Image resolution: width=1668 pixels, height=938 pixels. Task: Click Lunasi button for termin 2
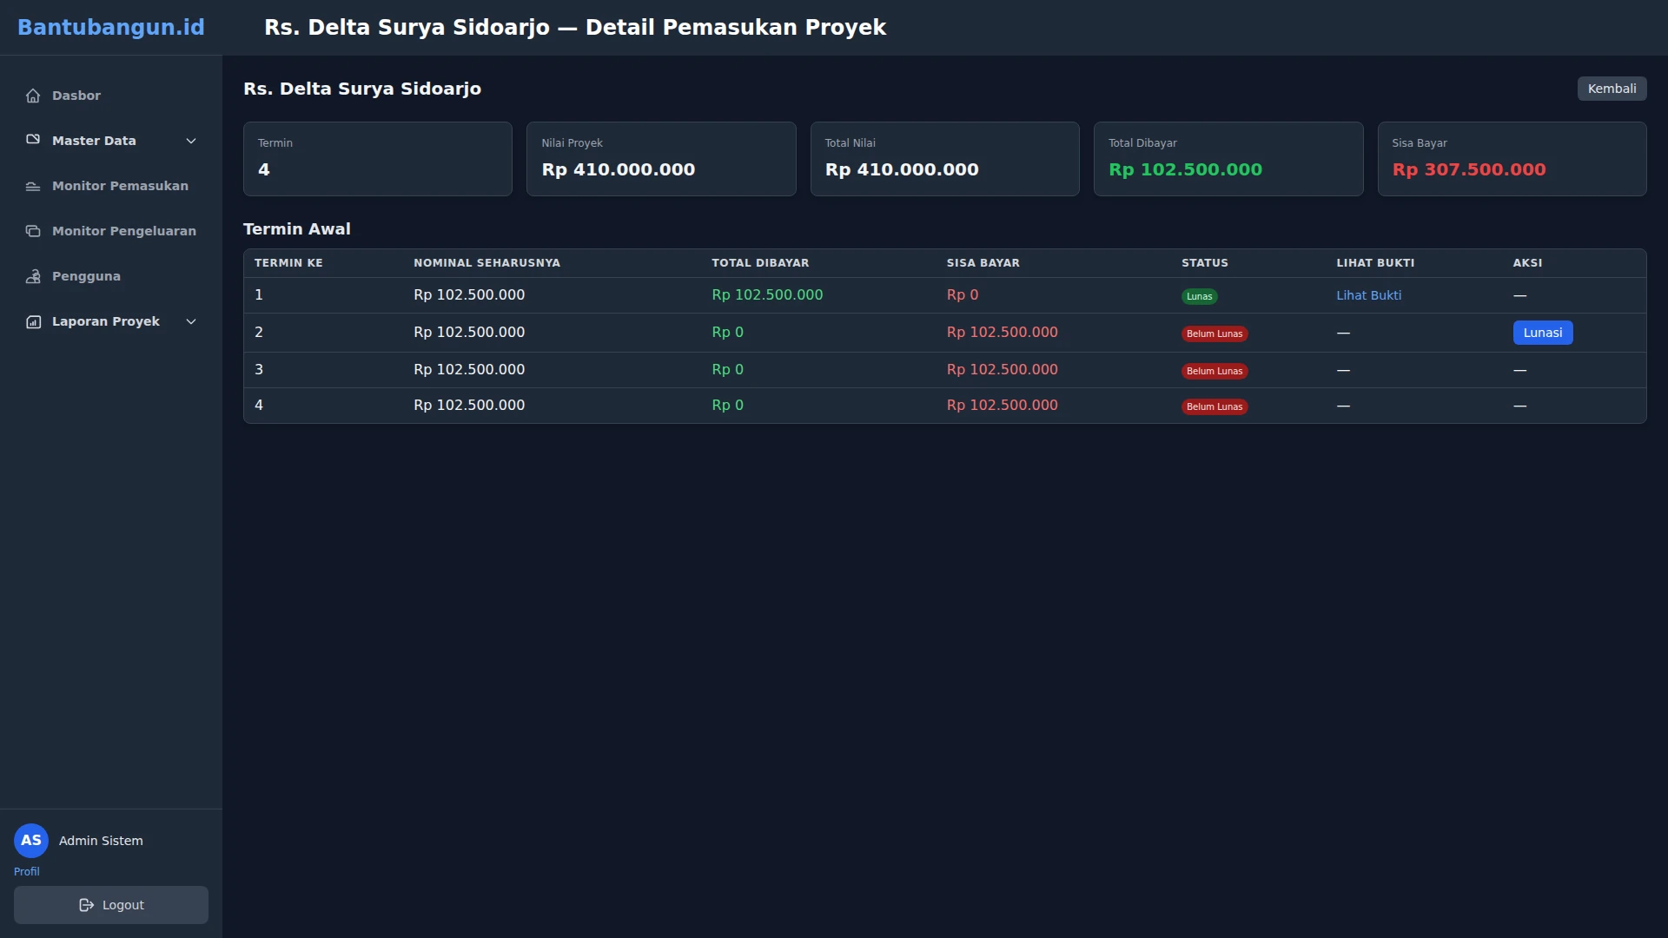click(x=1542, y=333)
